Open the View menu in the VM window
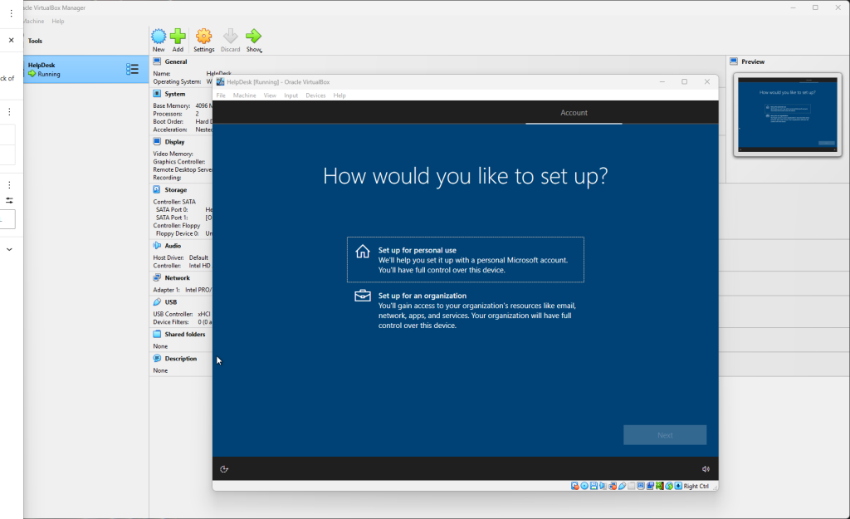 270,95
